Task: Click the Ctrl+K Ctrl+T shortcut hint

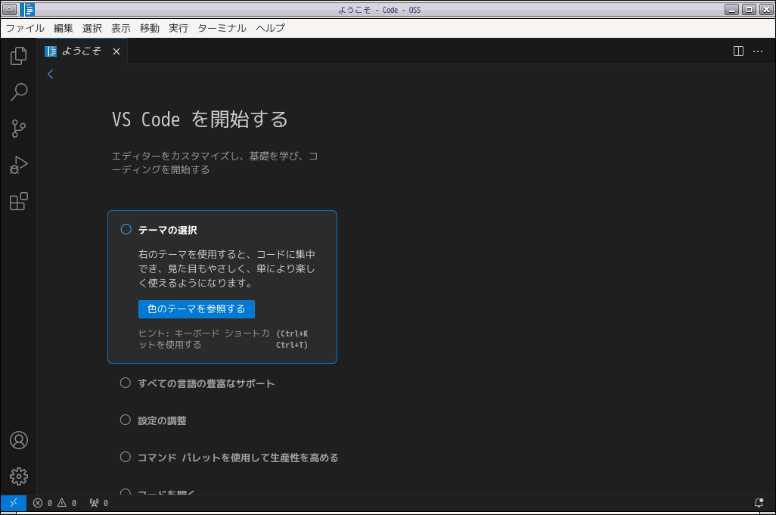Action: point(292,340)
